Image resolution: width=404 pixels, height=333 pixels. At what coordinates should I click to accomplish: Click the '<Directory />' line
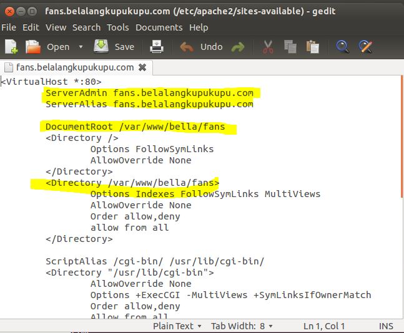[82, 138]
